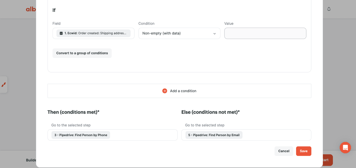Click the Field label
Image resolution: width=356 pixels, height=168 pixels.
click(56, 23)
